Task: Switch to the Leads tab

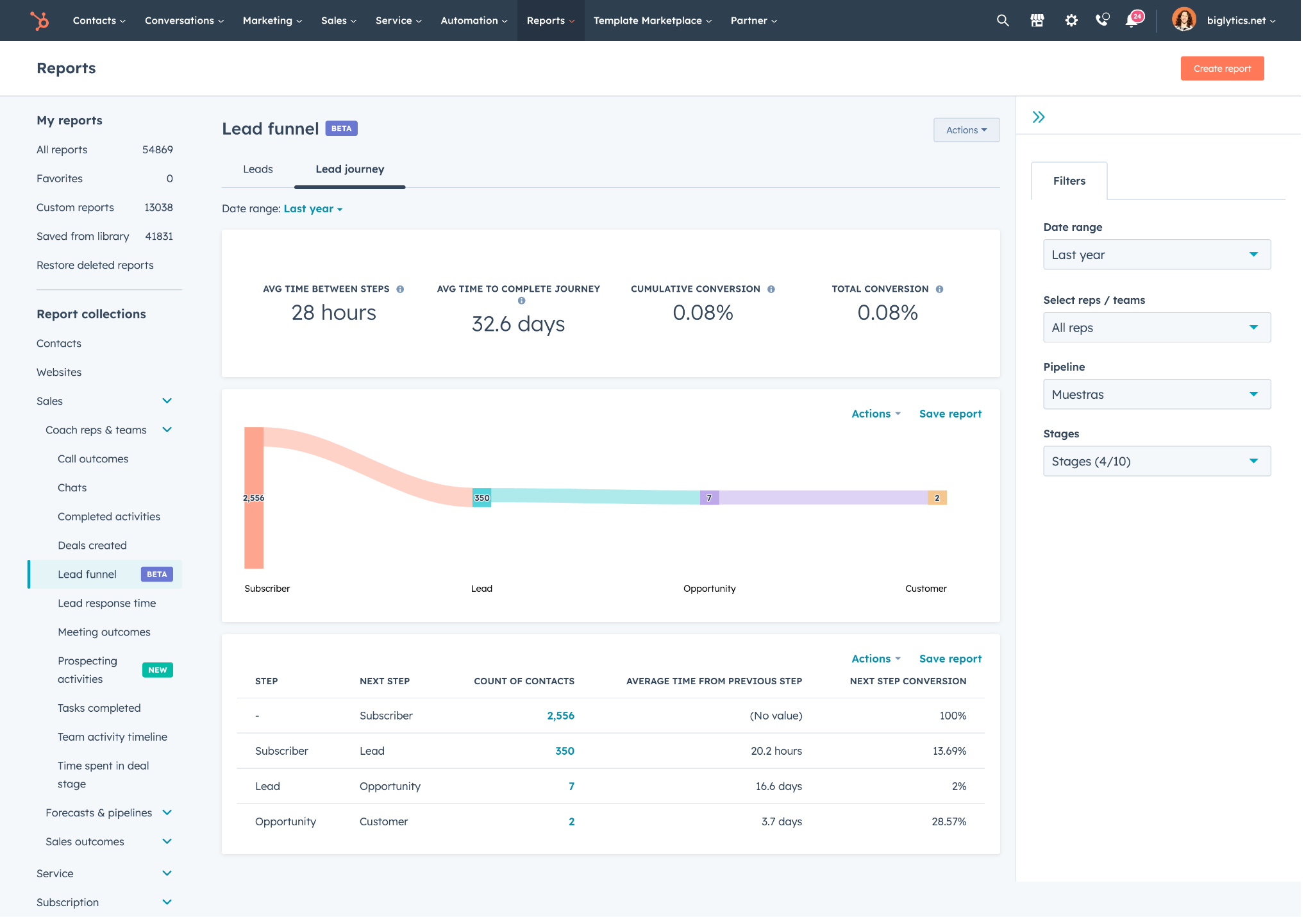Action: tap(258, 167)
